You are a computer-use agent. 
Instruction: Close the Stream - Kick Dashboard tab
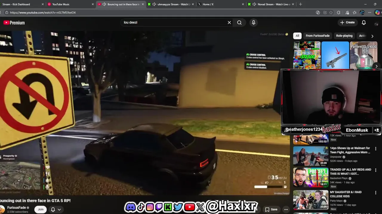click(x=43, y=4)
